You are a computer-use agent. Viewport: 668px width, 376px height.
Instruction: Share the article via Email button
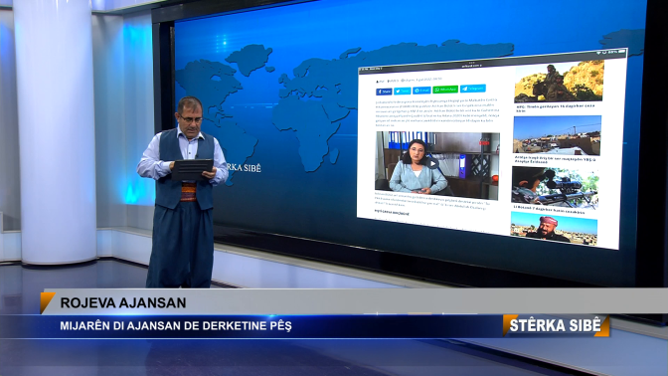pos(421,90)
